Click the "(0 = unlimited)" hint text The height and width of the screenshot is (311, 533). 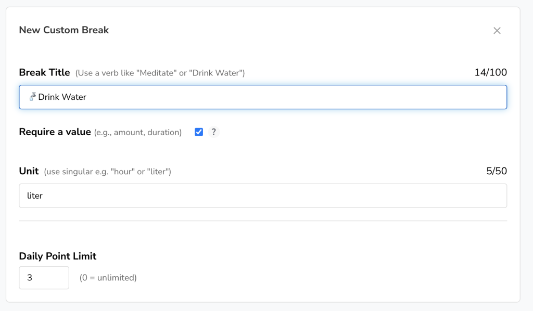click(x=108, y=278)
